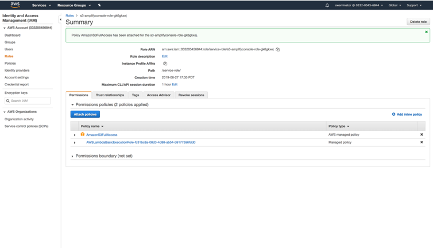Image resolution: width=433 pixels, height=248 pixels.
Task: Copy the Instance Profile ARNs icon
Action: click(165, 64)
